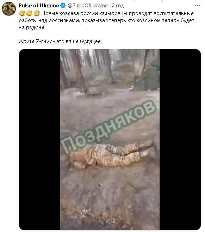Viewport: 205px width, 232px height.
Task: Click the right black bar of video
Action: click(180, 139)
